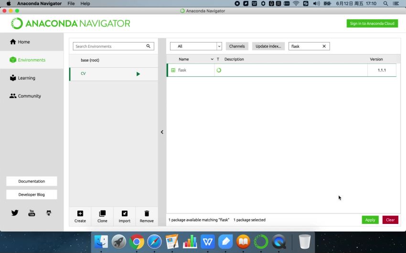Click the Description column header
Image resolution: width=406 pixels, height=253 pixels.
tap(234, 59)
